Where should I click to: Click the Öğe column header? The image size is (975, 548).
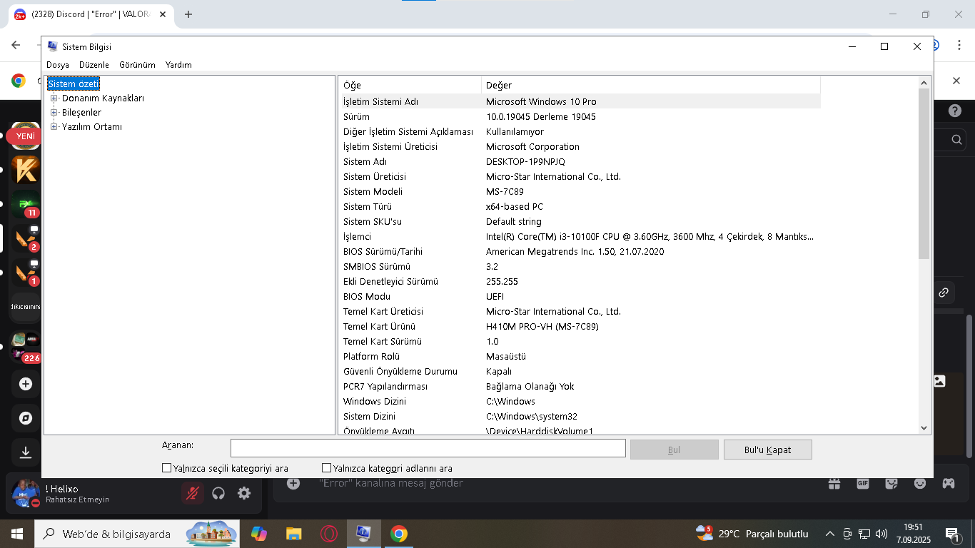coord(410,85)
